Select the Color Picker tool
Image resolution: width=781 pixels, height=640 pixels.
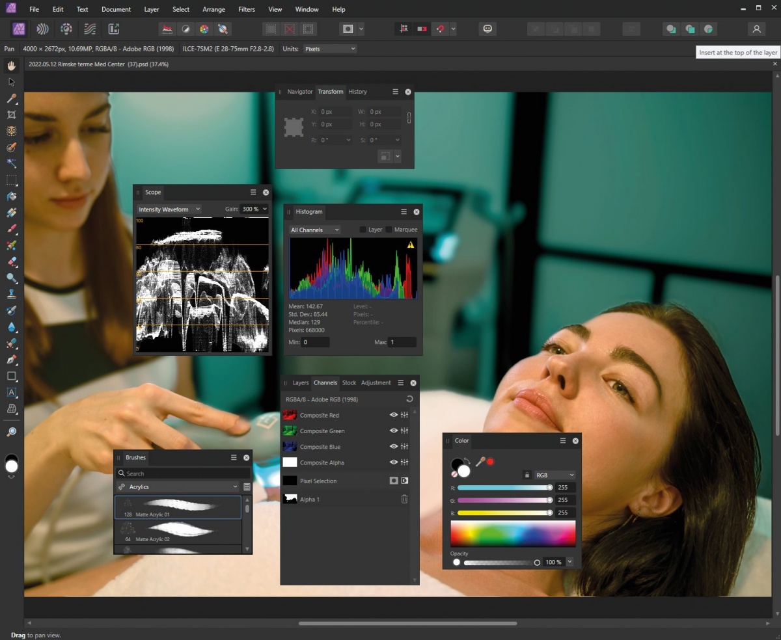coord(11,98)
